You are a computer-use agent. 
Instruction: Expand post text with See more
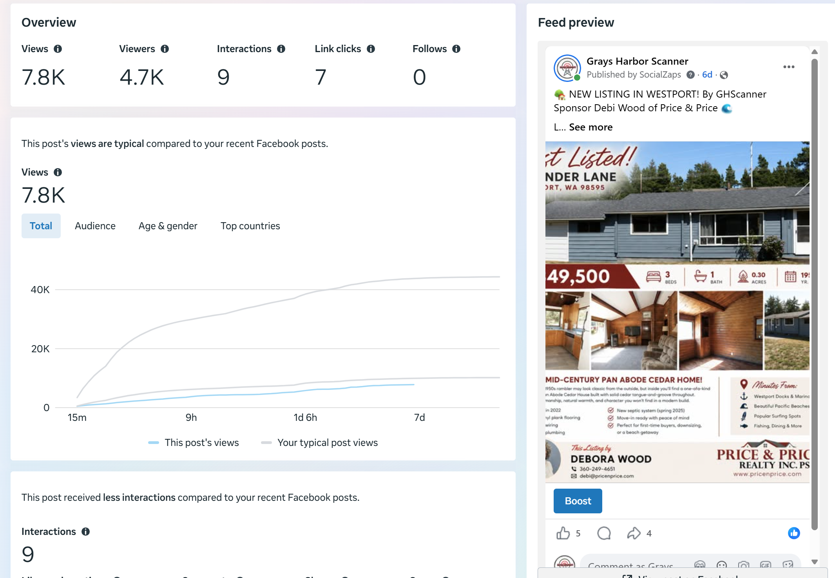point(590,127)
